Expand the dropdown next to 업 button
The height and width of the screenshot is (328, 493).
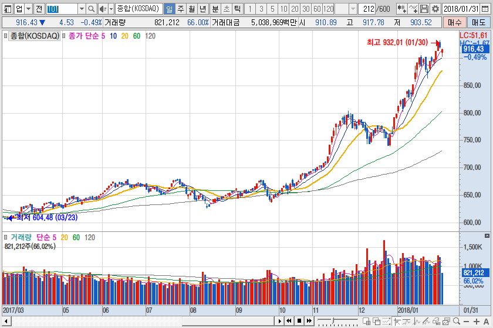click(29, 9)
